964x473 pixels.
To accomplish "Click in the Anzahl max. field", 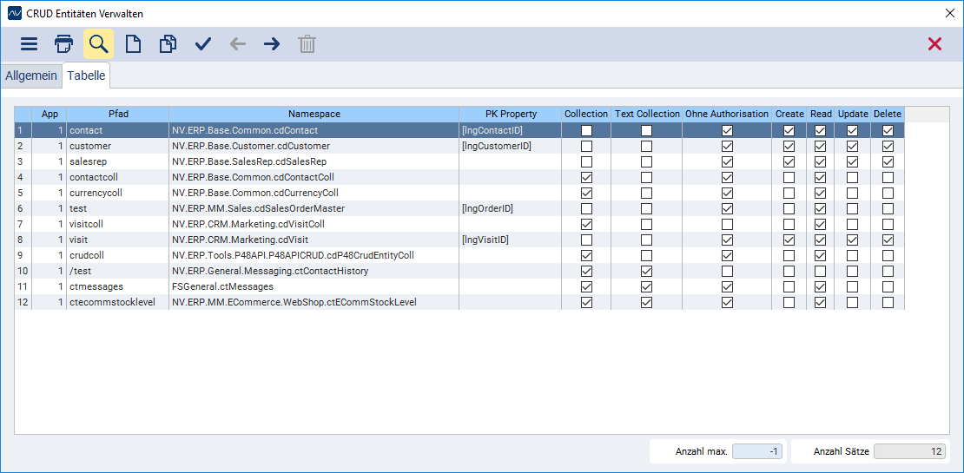I will (758, 451).
